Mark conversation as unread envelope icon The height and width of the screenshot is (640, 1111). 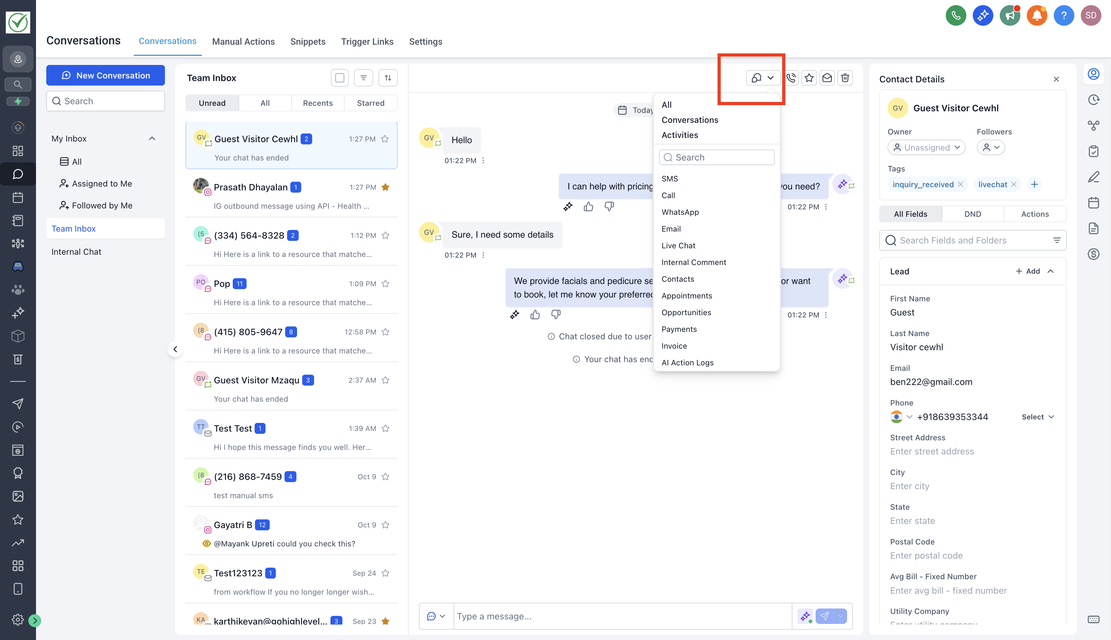pos(827,78)
